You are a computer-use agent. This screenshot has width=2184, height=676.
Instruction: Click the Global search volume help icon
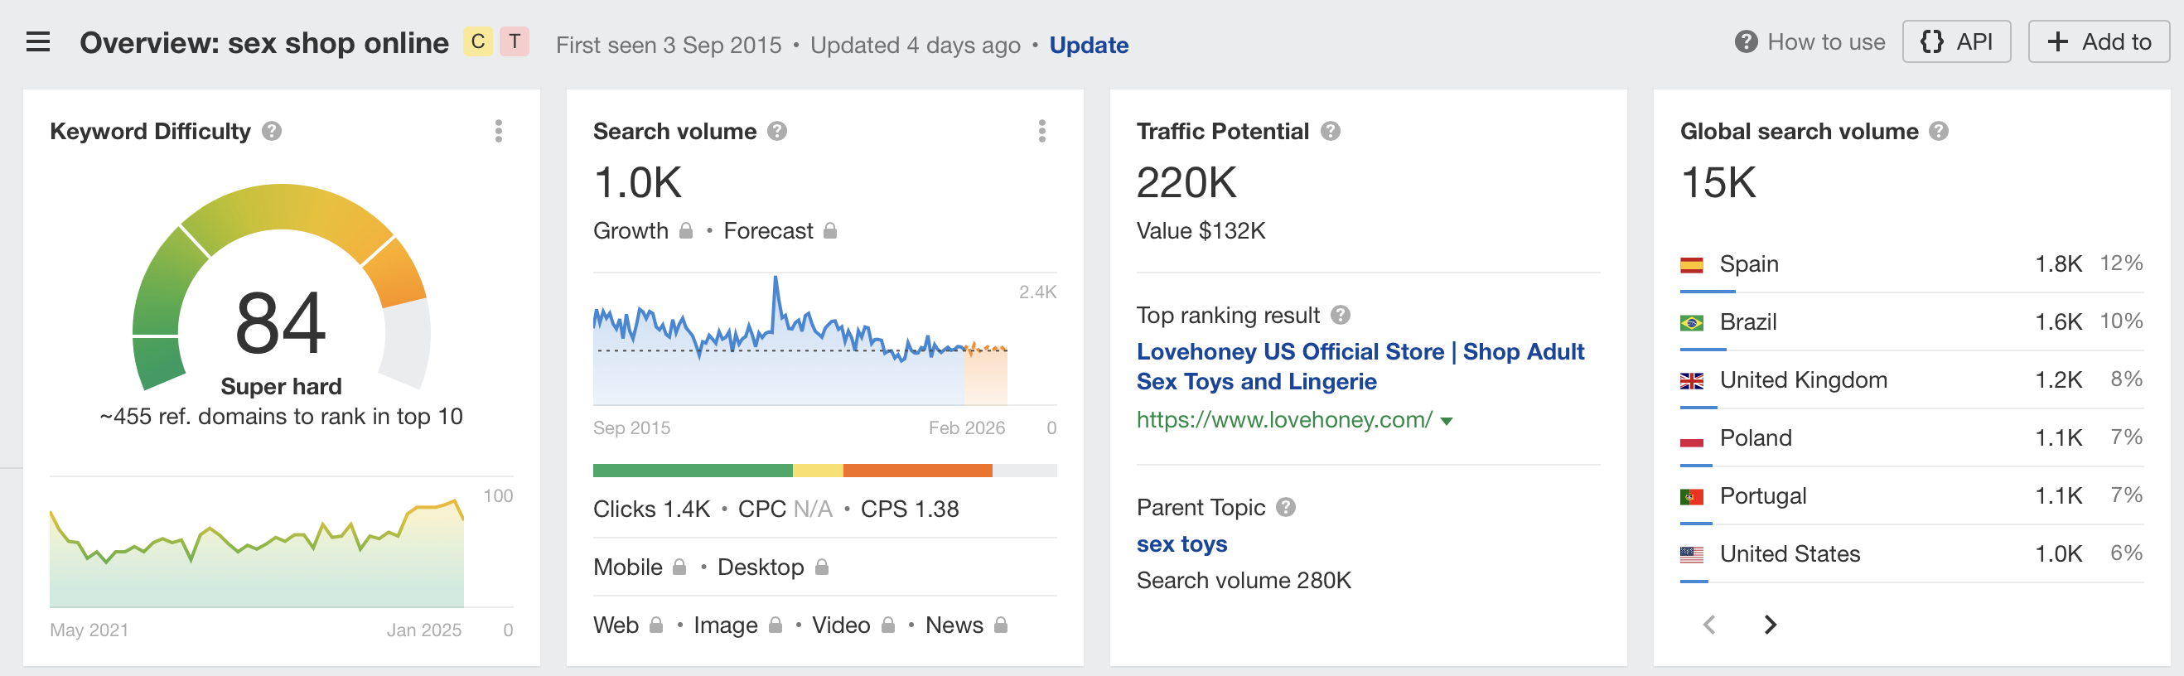tap(1938, 132)
